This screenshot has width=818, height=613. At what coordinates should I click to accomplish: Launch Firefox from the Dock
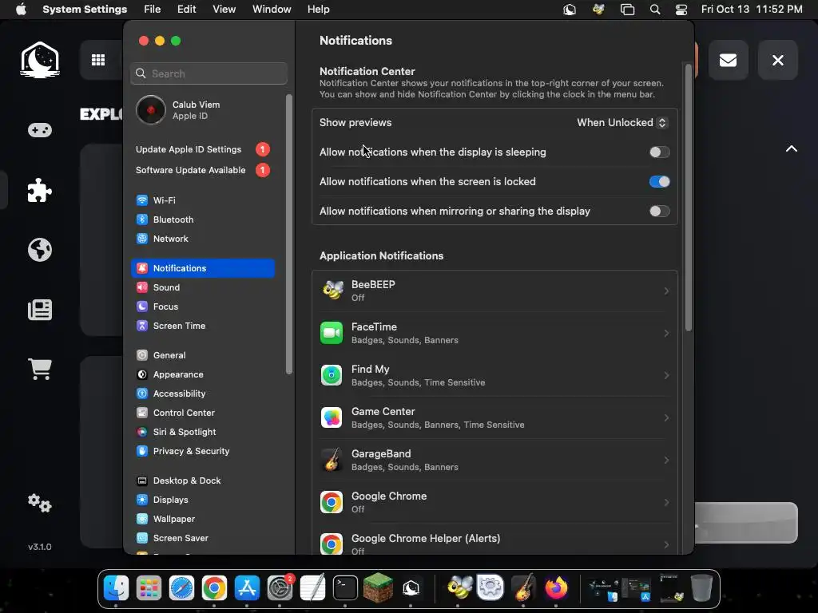pos(556,588)
